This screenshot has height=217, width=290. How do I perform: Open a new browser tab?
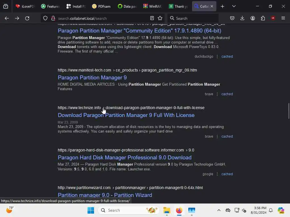[223, 6]
